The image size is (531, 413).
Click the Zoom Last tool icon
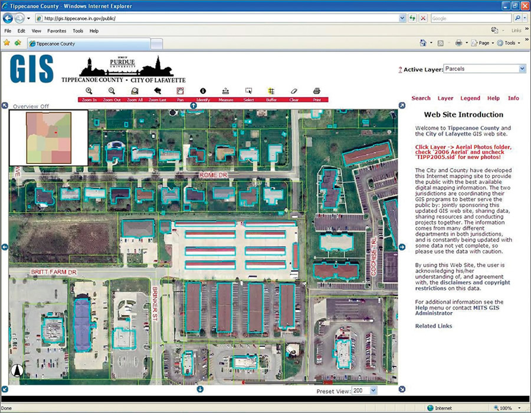coord(158,91)
